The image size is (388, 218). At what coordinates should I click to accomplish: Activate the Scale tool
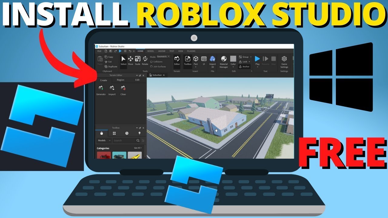138,61
